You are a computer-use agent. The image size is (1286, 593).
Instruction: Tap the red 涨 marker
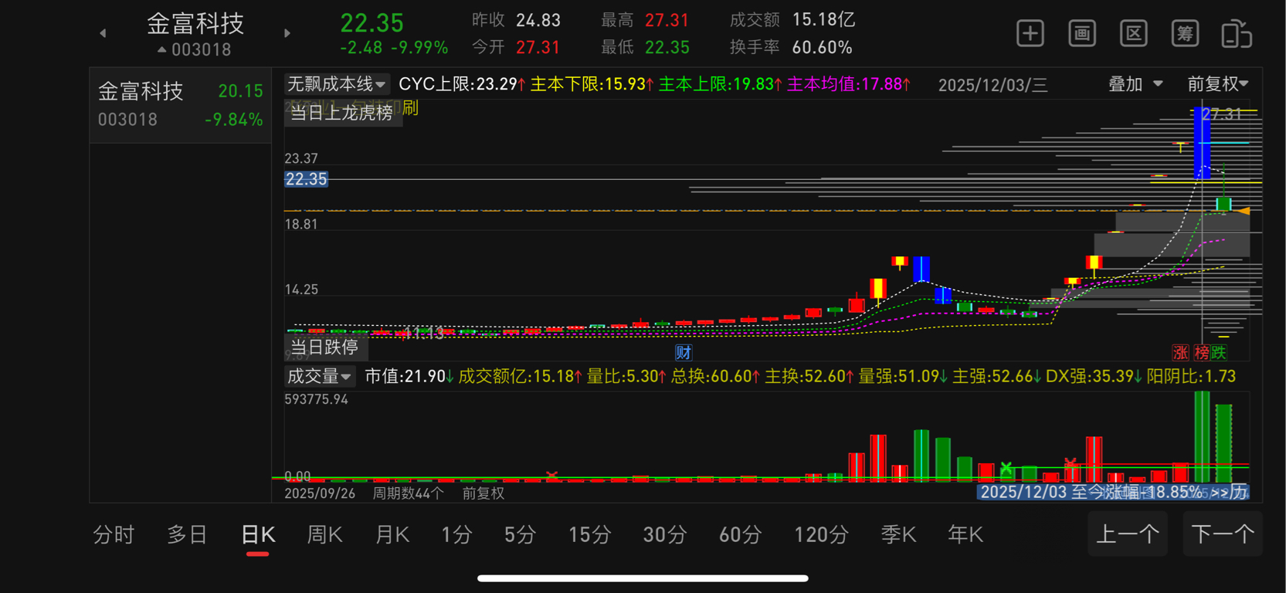coord(1180,353)
